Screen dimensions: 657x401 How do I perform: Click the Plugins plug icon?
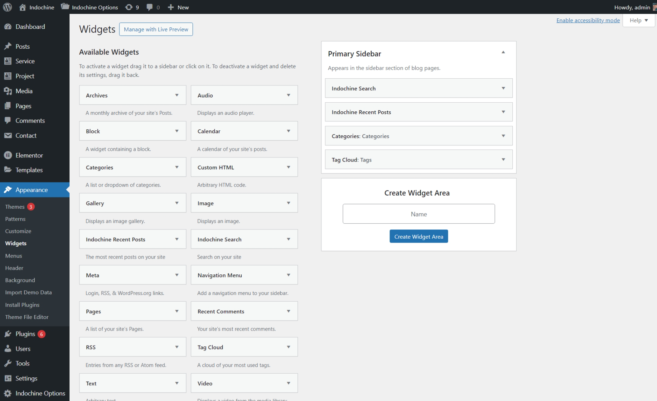(x=8, y=334)
